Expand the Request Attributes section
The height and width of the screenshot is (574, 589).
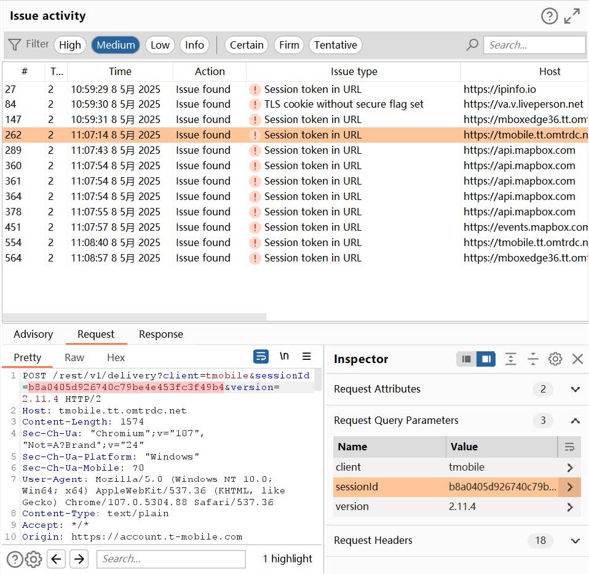(x=575, y=389)
